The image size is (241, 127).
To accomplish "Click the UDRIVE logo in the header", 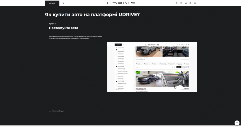I will (x=121, y=3).
